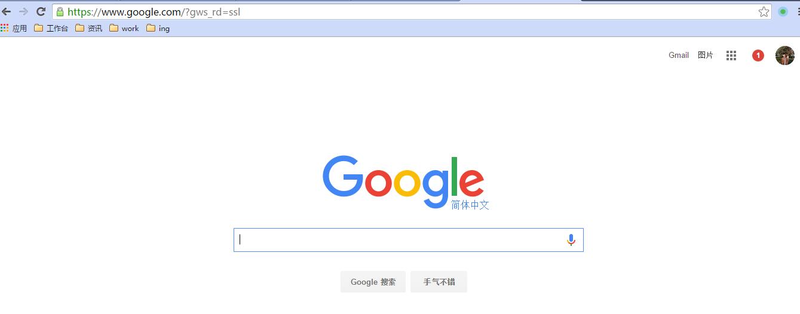Bookmark this page with the star
The width and height of the screenshot is (800, 314).
[764, 11]
